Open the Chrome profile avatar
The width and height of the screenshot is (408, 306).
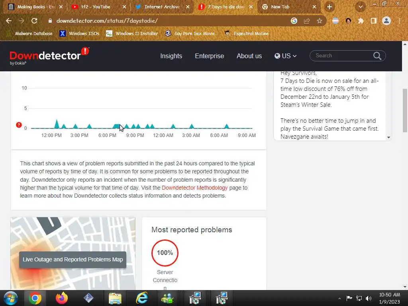[x=386, y=21]
